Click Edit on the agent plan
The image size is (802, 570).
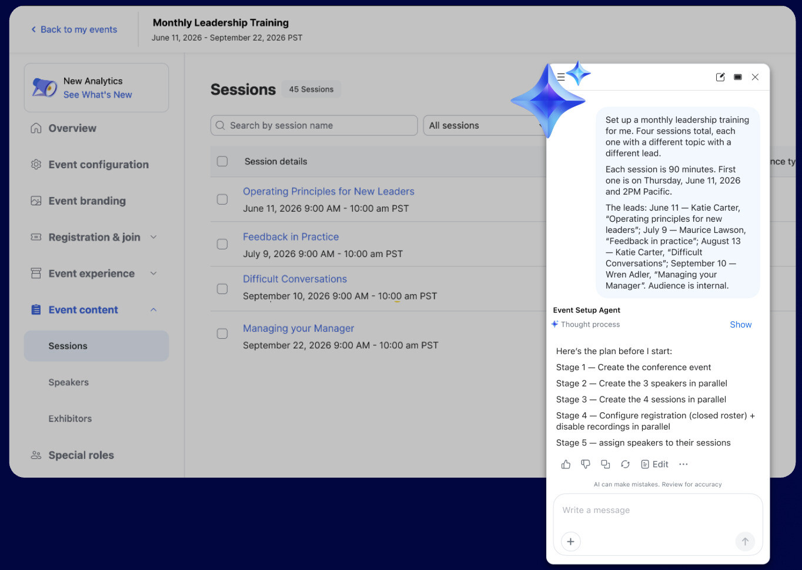pyautogui.click(x=654, y=464)
